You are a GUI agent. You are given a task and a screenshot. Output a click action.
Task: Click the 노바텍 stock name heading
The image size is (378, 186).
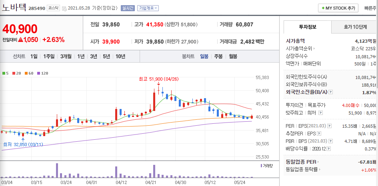click(x=14, y=8)
